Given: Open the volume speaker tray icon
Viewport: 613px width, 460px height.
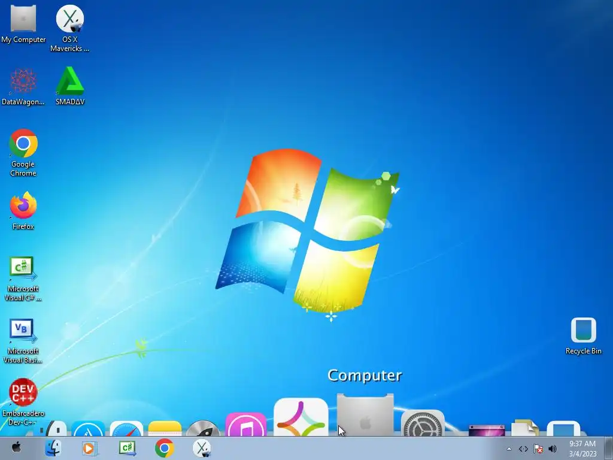Looking at the screenshot, I should [553, 449].
